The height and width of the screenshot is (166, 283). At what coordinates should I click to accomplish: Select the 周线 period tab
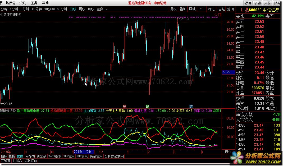[82, 9]
